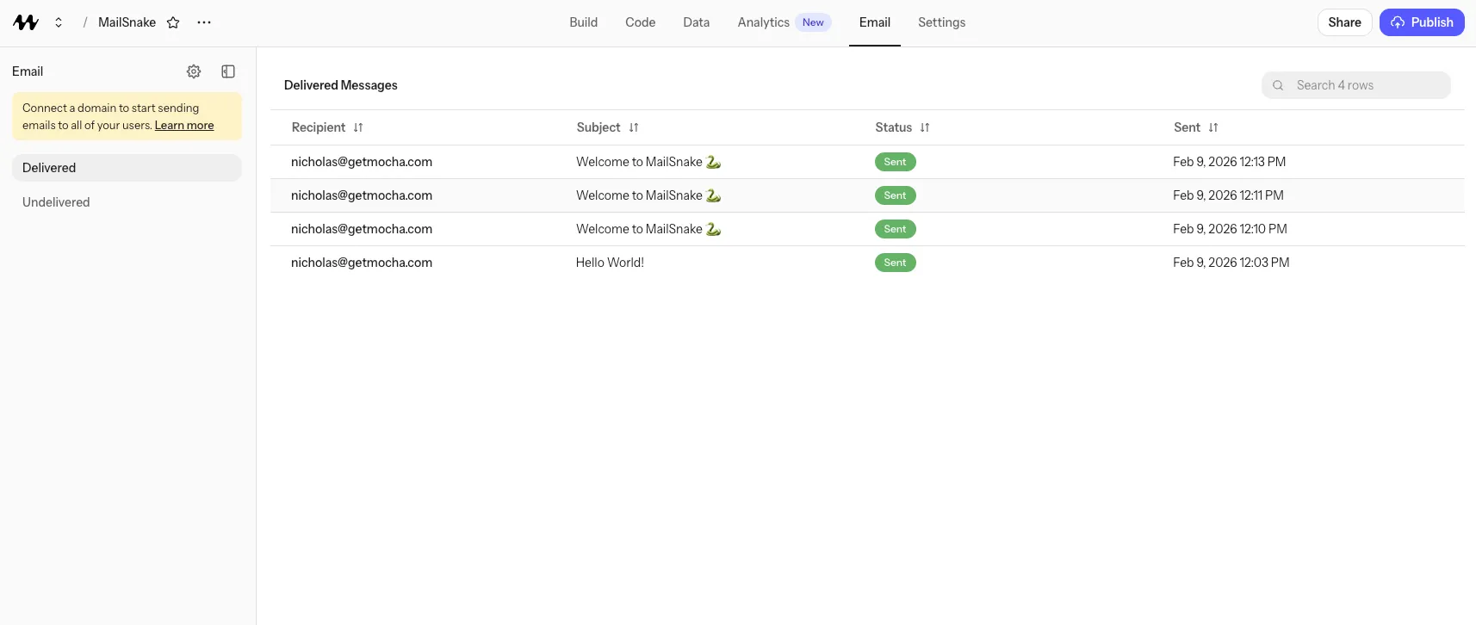Switch to the Data tab
Image resolution: width=1476 pixels, height=625 pixels.
tap(696, 22)
